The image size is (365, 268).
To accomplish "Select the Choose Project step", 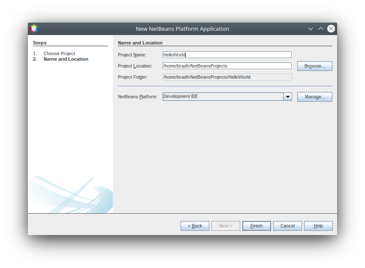I will click(x=59, y=53).
